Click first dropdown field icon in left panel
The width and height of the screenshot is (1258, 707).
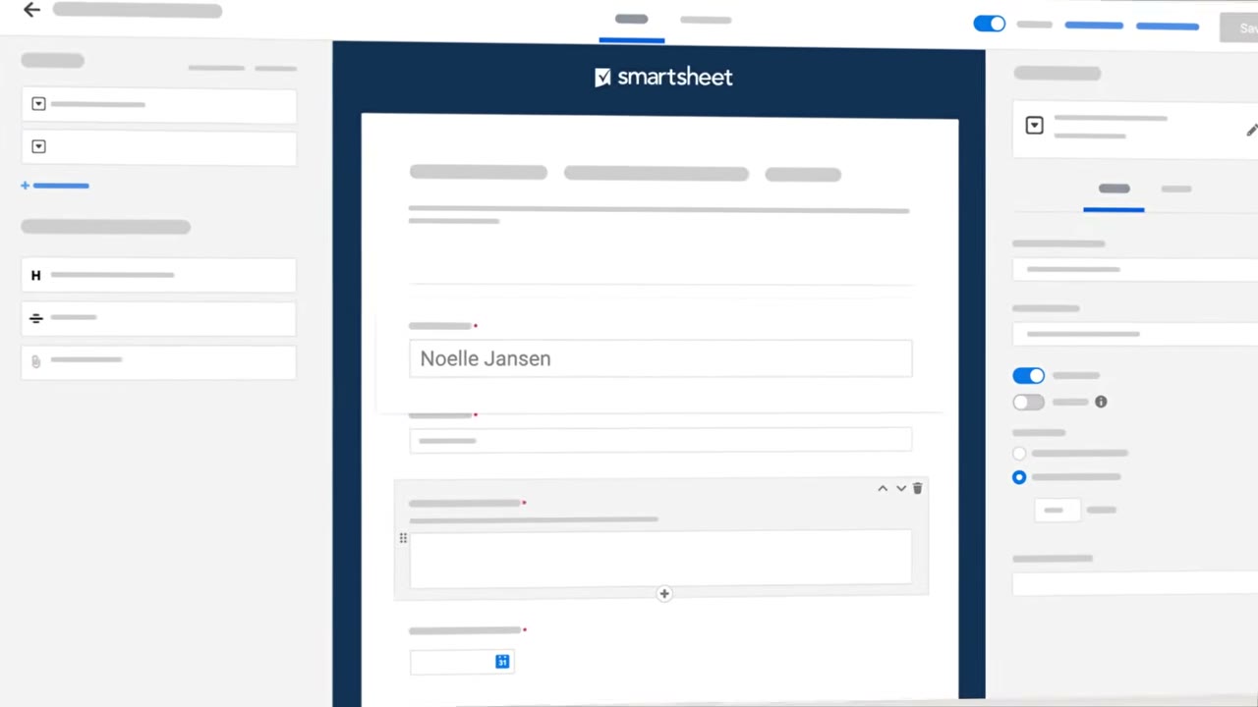coord(38,104)
